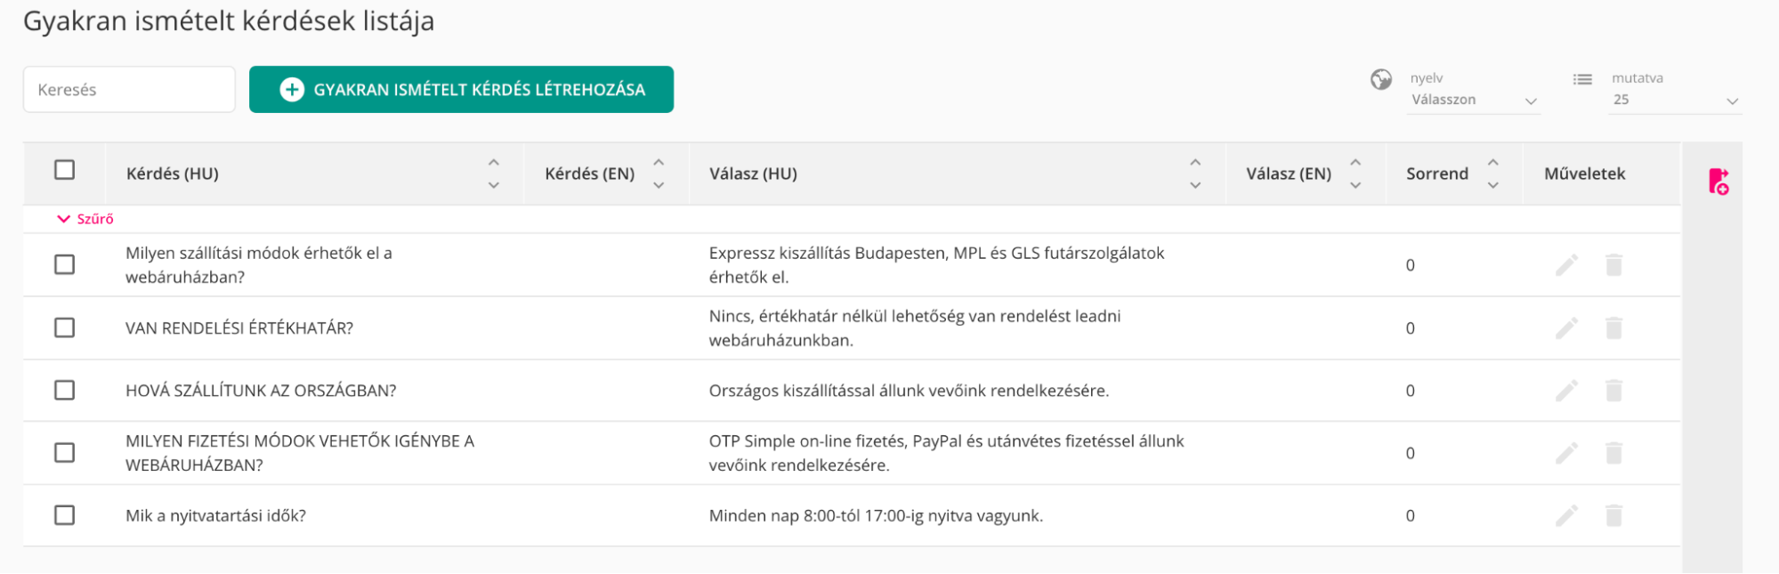Click the Keresés search field
The height and width of the screenshot is (574, 1779).
click(129, 90)
